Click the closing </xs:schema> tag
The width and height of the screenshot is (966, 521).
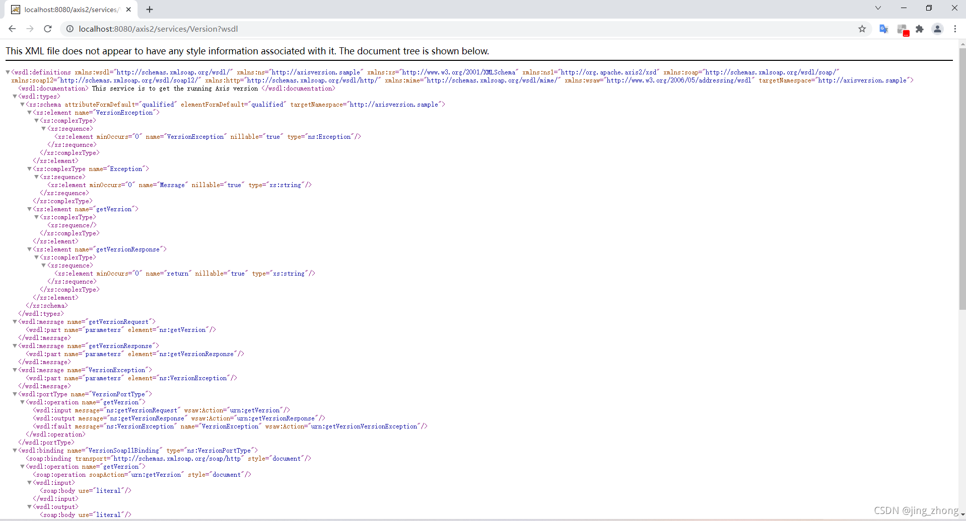tap(47, 306)
